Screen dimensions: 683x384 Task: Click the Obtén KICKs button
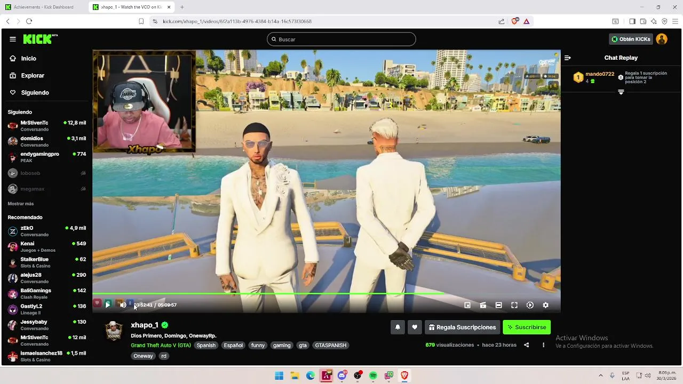(631, 39)
